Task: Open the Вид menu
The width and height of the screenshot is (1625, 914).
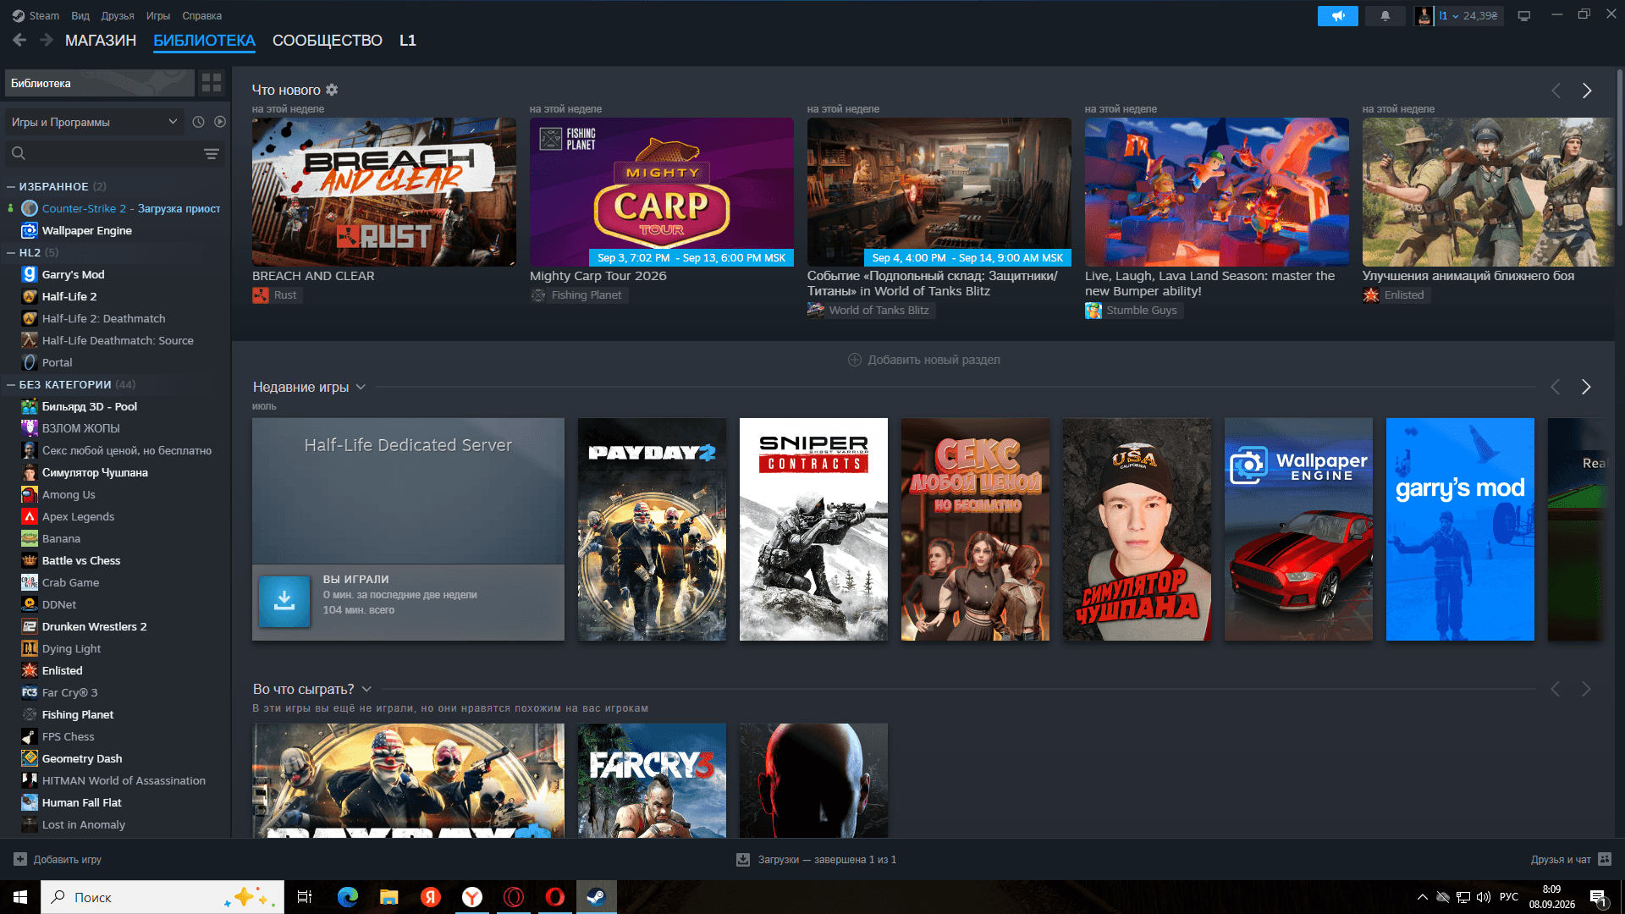Action: click(x=80, y=16)
